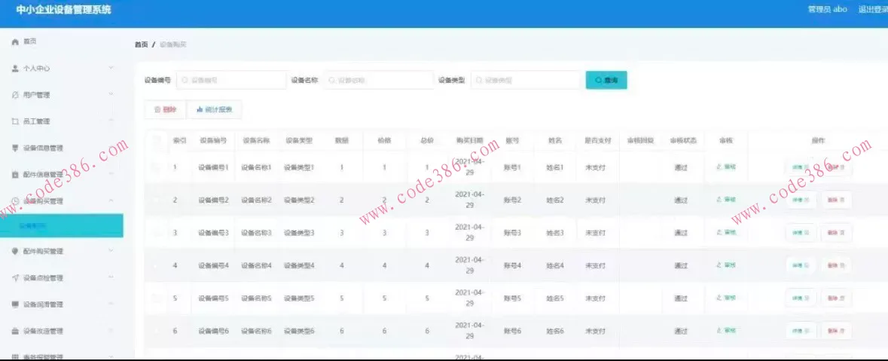Click 审核 edit icon in row 账号3
The width and height of the screenshot is (888, 361).
tap(719, 232)
